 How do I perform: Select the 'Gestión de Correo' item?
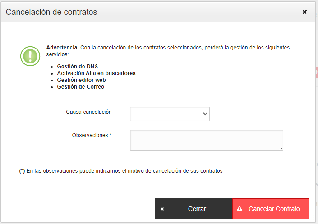click(x=80, y=87)
